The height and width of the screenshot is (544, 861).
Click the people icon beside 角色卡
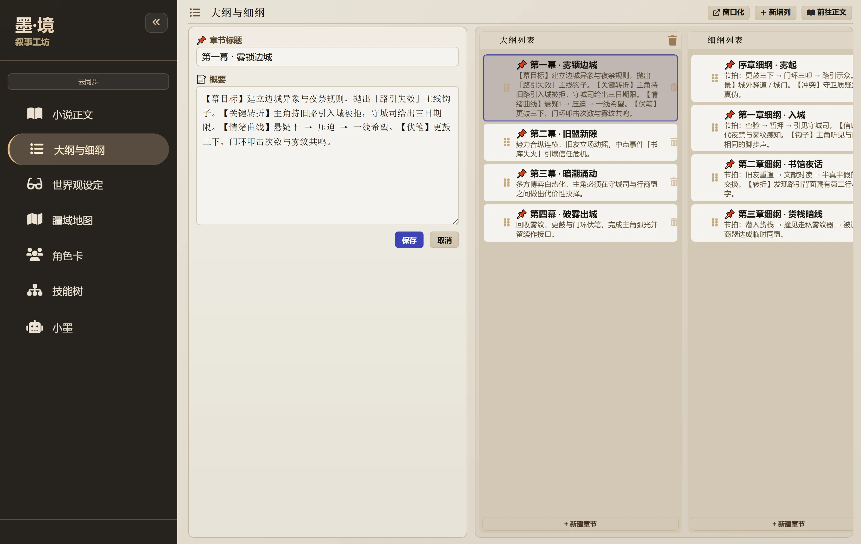point(35,255)
